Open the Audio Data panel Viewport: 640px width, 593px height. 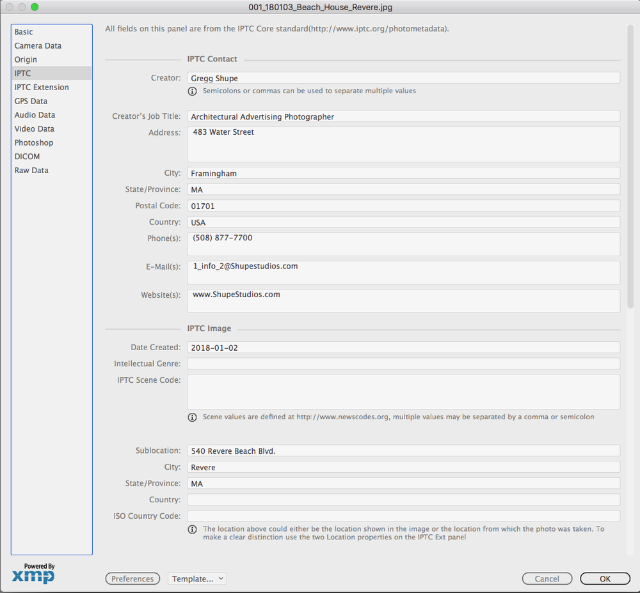(x=35, y=114)
